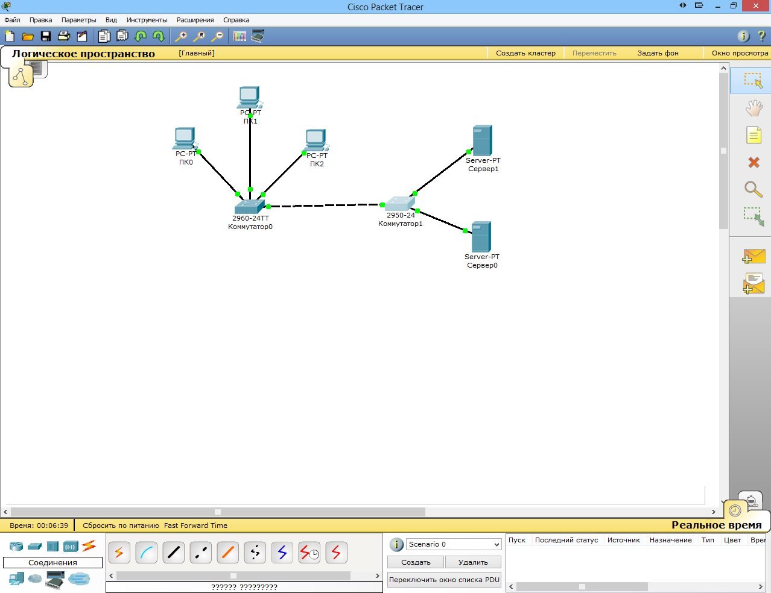Click the Paste icon in the toolbar

coord(122,36)
